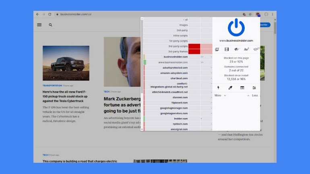Select the '3rd-party scripts' row label
This screenshot has width=310, height=174.
click(x=178, y=46)
